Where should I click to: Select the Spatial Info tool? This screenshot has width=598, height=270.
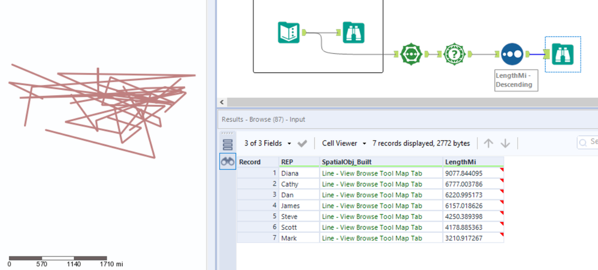454,54
